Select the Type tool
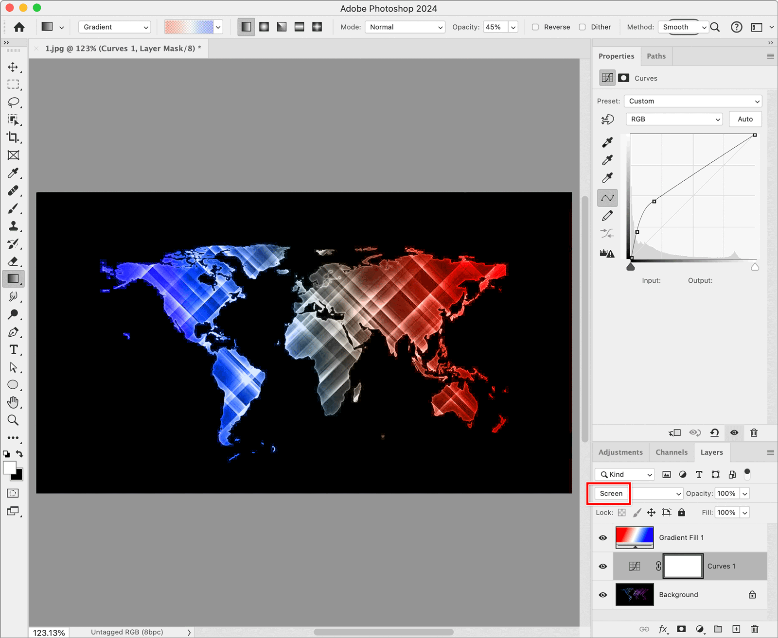 pos(13,349)
